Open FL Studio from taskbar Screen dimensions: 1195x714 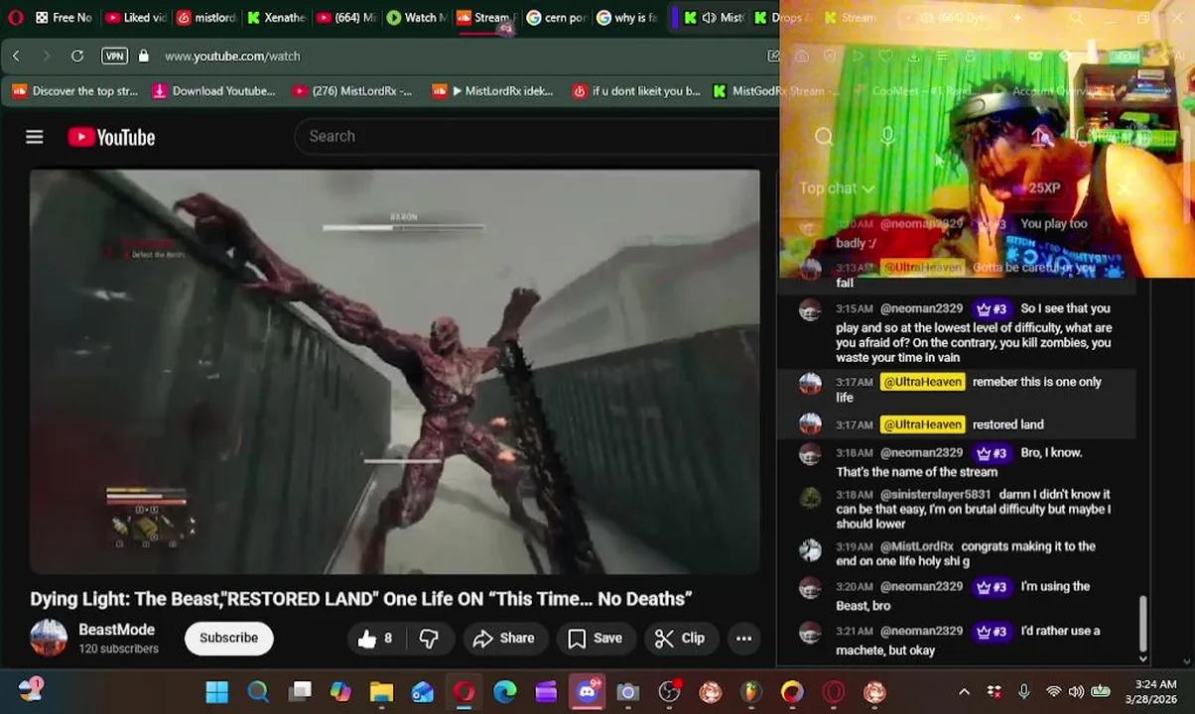point(751,691)
